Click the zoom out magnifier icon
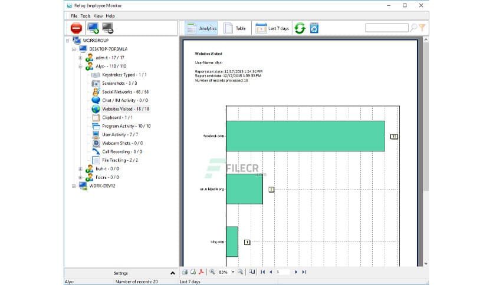The height and width of the screenshot is (285, 493). [x=240, y=272]
